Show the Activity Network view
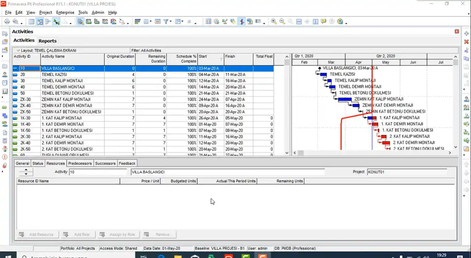Image resolution: width=471 pixels, height=258 pixels. coord(48,22)
